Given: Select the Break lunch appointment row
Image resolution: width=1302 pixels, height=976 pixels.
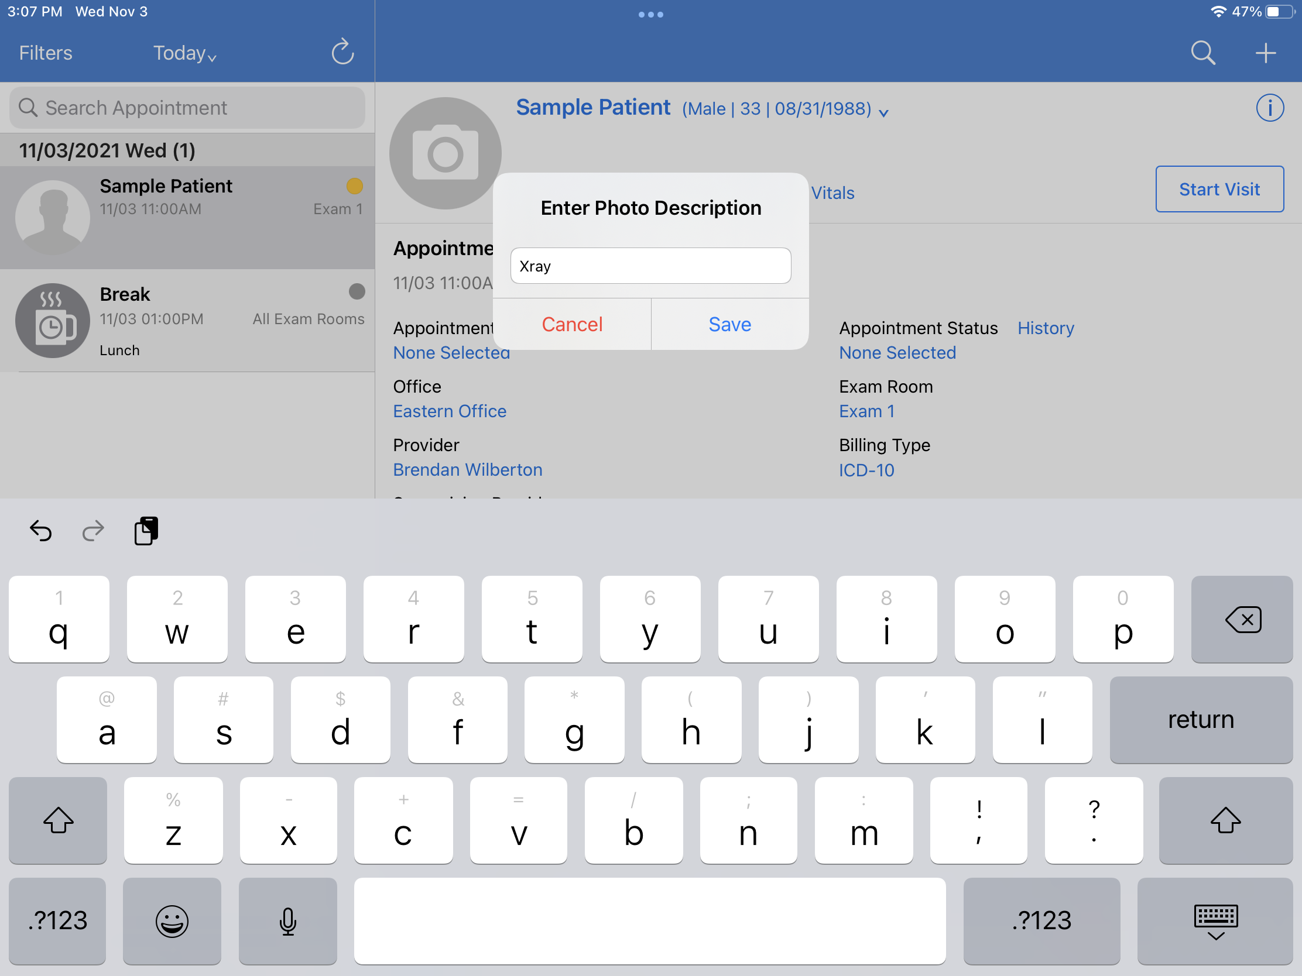Looking at the screenshot, I should 187,321.
